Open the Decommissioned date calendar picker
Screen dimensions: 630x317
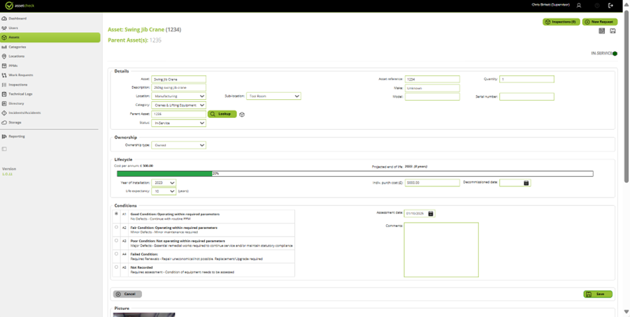tap(526, 183)
